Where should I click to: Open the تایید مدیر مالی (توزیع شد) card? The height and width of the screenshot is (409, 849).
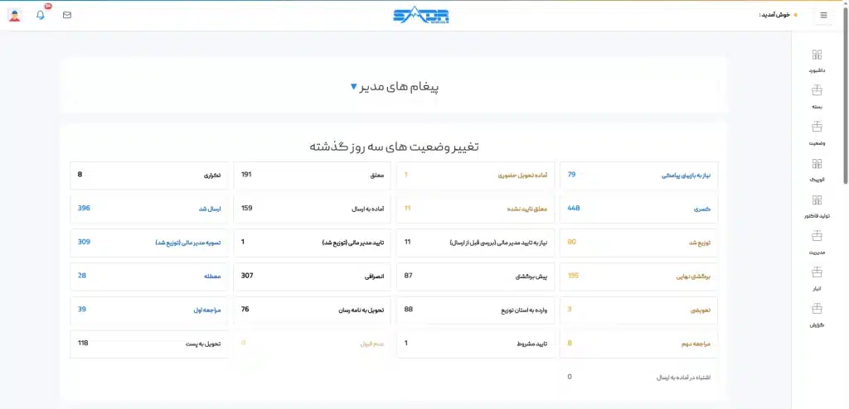click(313, 243)
